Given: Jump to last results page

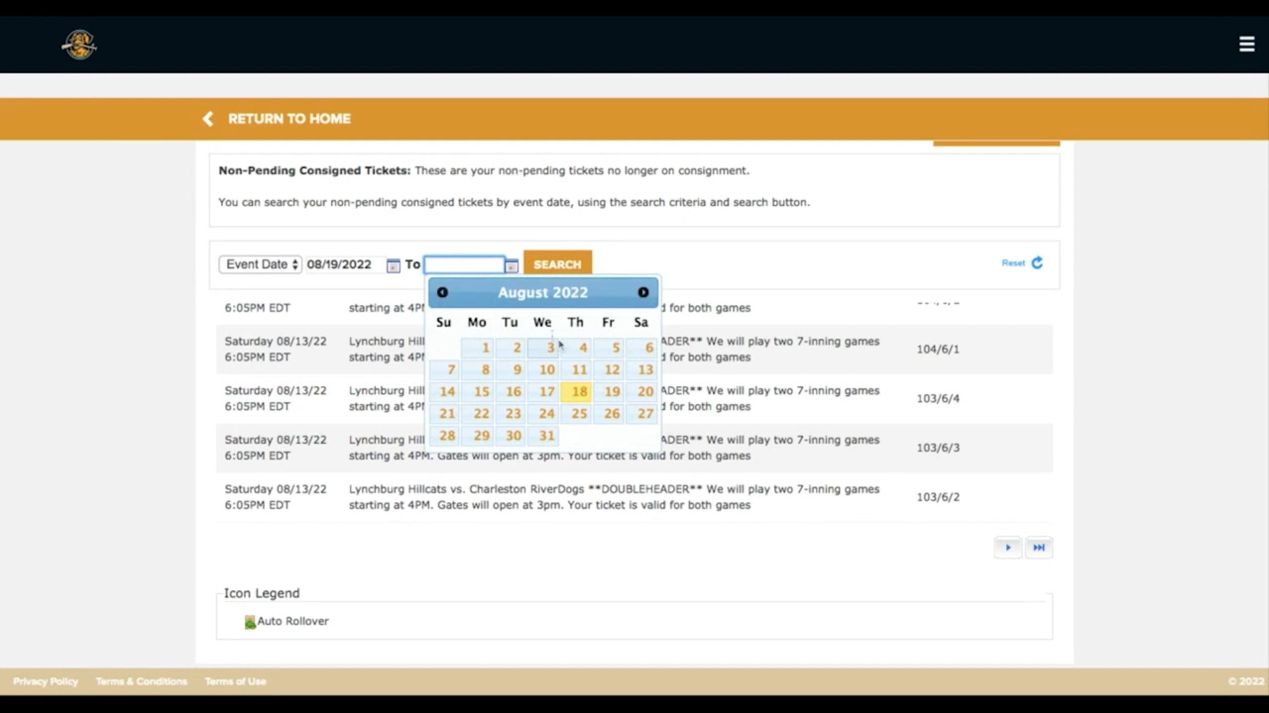Looking at the screenshot, I should coord(1039,548).
